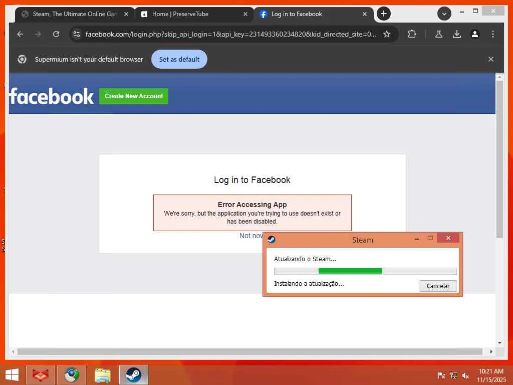Click the Set as default button
The image size is (513, 385).
179,59
